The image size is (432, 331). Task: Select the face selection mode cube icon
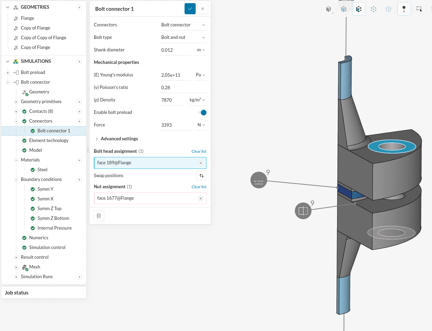click(359, 9)
